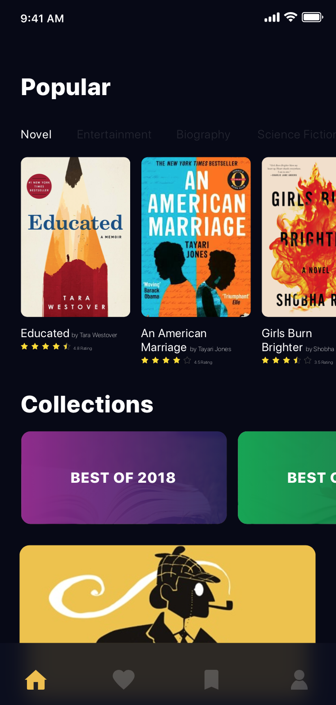Select the Novel category tab

point(36,134)
